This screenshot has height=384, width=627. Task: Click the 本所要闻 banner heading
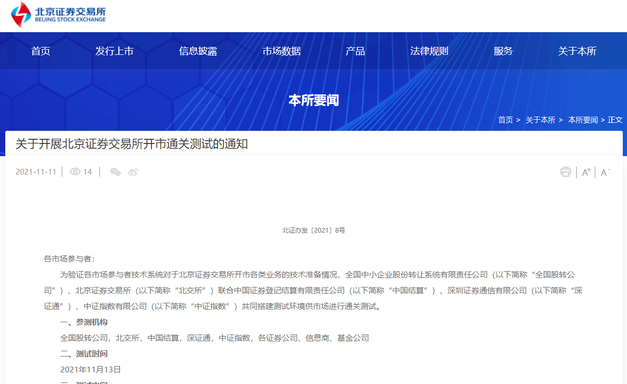coord(313,100)
